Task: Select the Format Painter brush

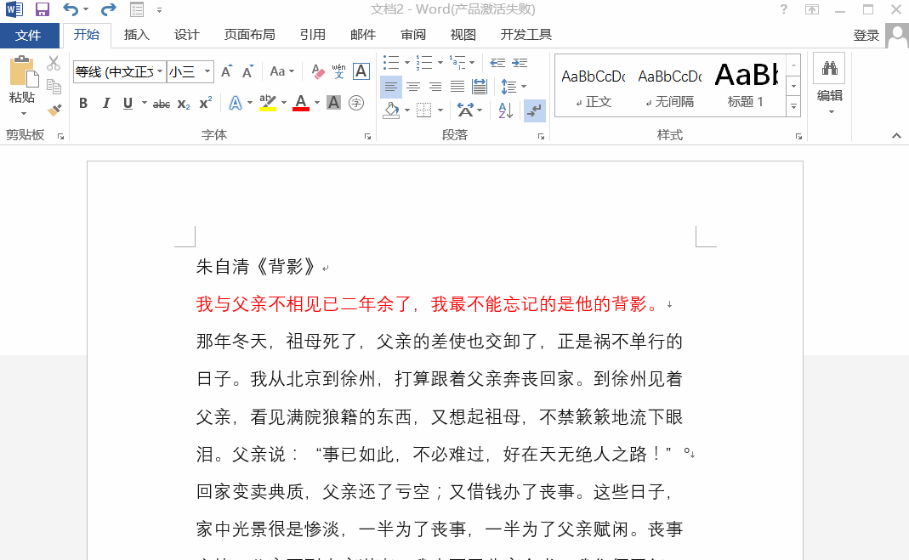Action: click(54, 110)
